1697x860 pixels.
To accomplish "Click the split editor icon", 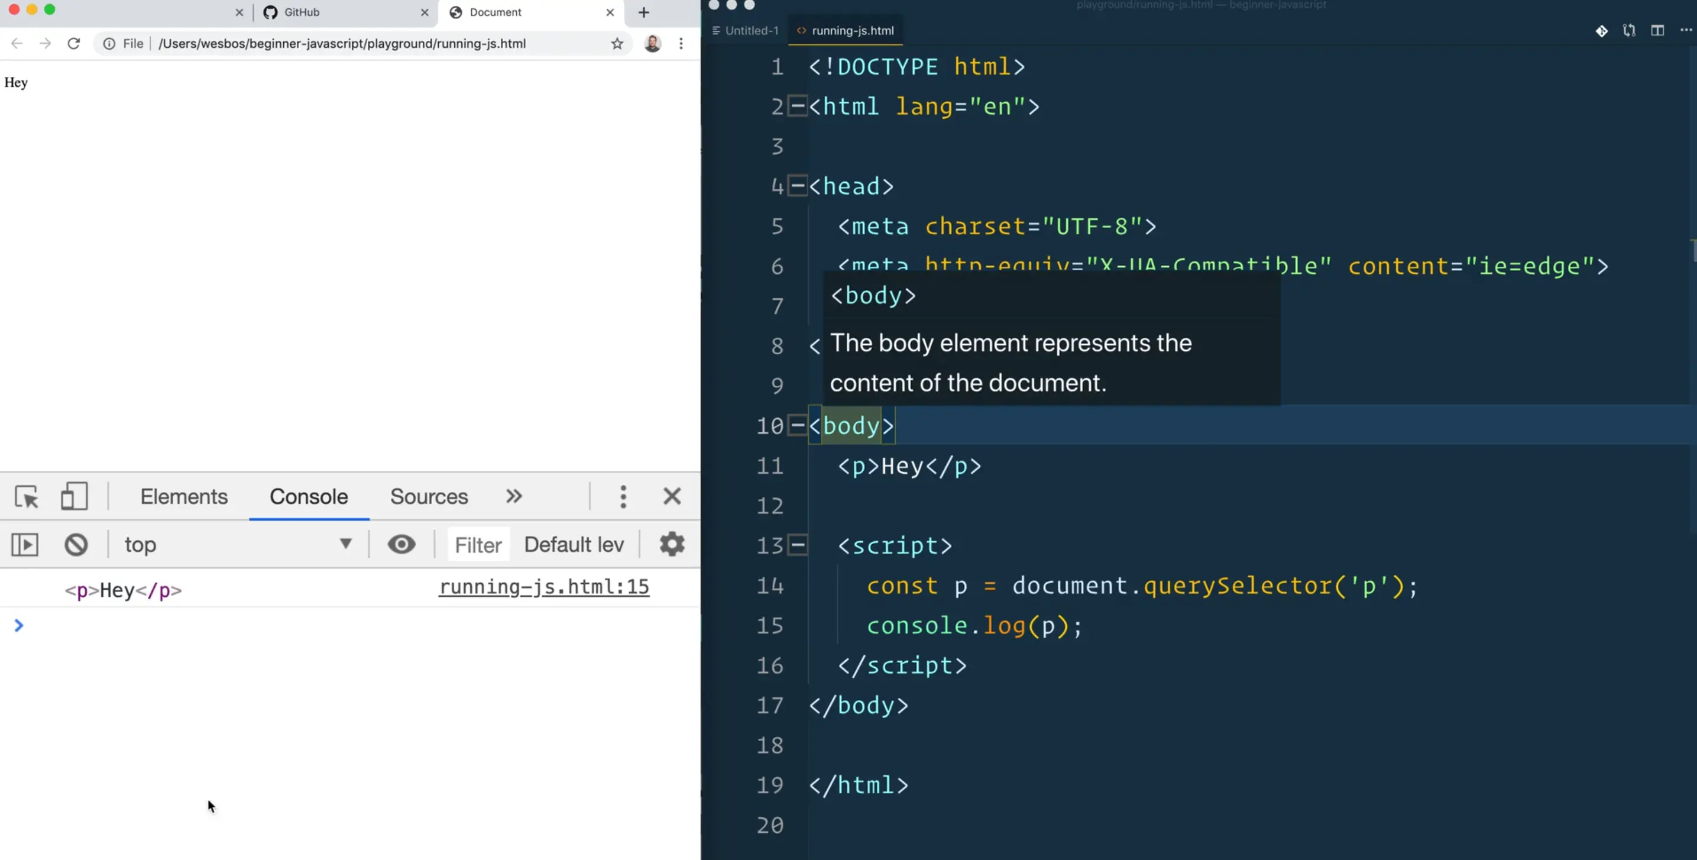I will [1657, 30].
